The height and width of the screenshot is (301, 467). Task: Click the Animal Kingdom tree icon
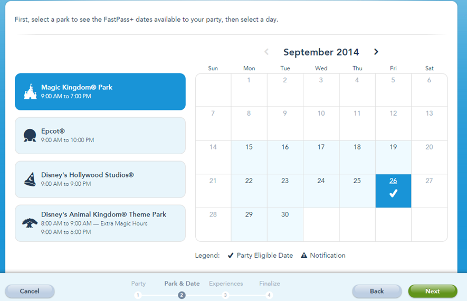(x=30, y=223)
